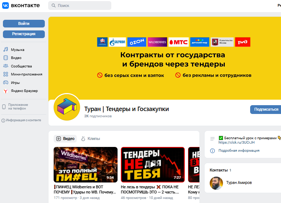Open Приложение на телефон link
Viewport: 281px width, 203px height.
18,107
